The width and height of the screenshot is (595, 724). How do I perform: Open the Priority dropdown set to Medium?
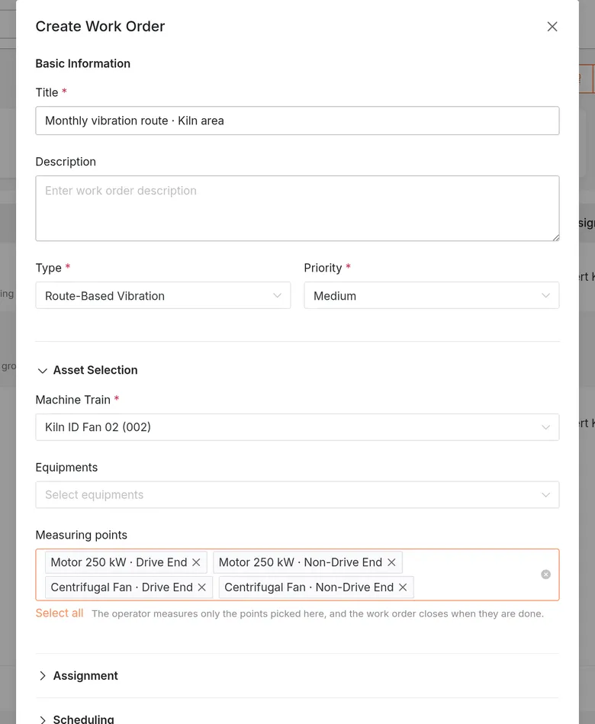pyautogui.click(x=432, y=295)
